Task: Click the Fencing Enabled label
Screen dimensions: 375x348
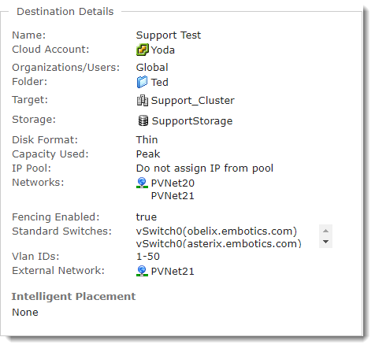Action: click(x=56, y=217)
